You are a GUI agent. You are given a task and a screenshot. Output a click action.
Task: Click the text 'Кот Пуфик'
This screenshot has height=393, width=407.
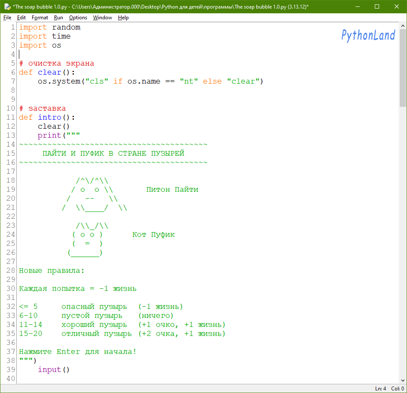pos(154,235)
